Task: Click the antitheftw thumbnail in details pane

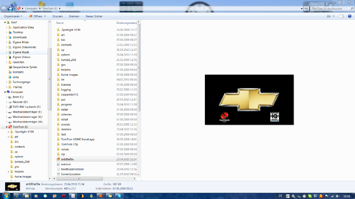Action: tap(12, 187)
